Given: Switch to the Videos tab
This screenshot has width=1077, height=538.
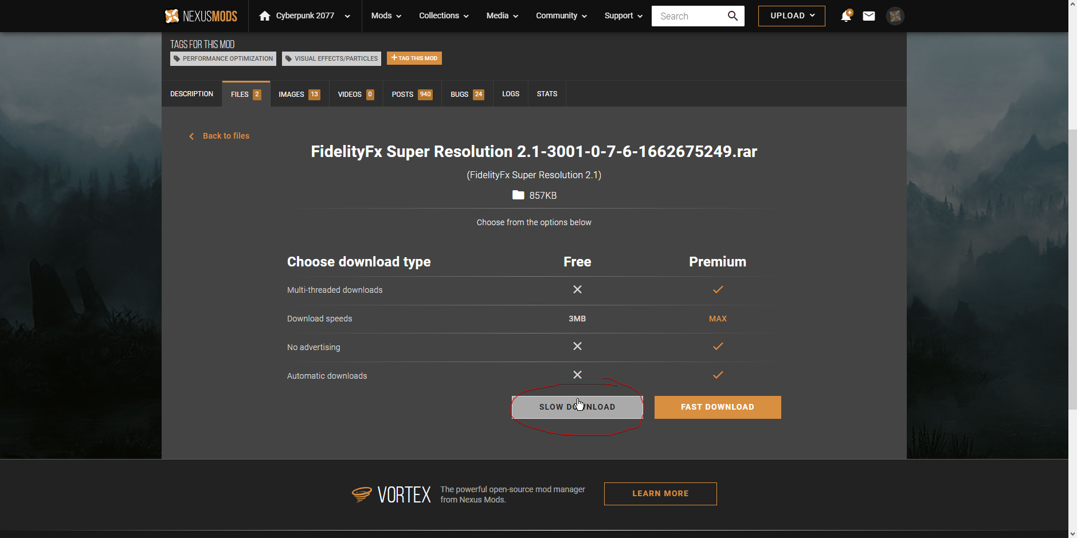Looking at the screenshot, I should [356, 94].
